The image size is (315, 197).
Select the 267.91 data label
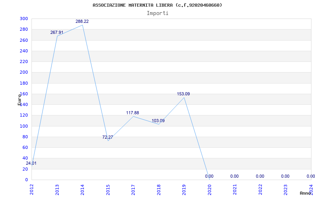(57, 32)
